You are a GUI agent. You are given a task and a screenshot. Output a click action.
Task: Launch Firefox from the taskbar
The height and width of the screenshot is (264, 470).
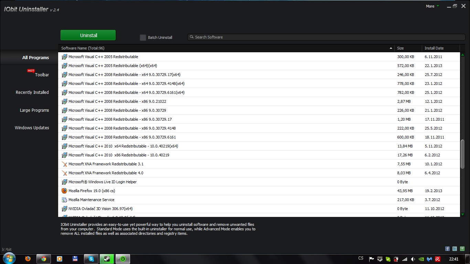click(x=28, y=259)
